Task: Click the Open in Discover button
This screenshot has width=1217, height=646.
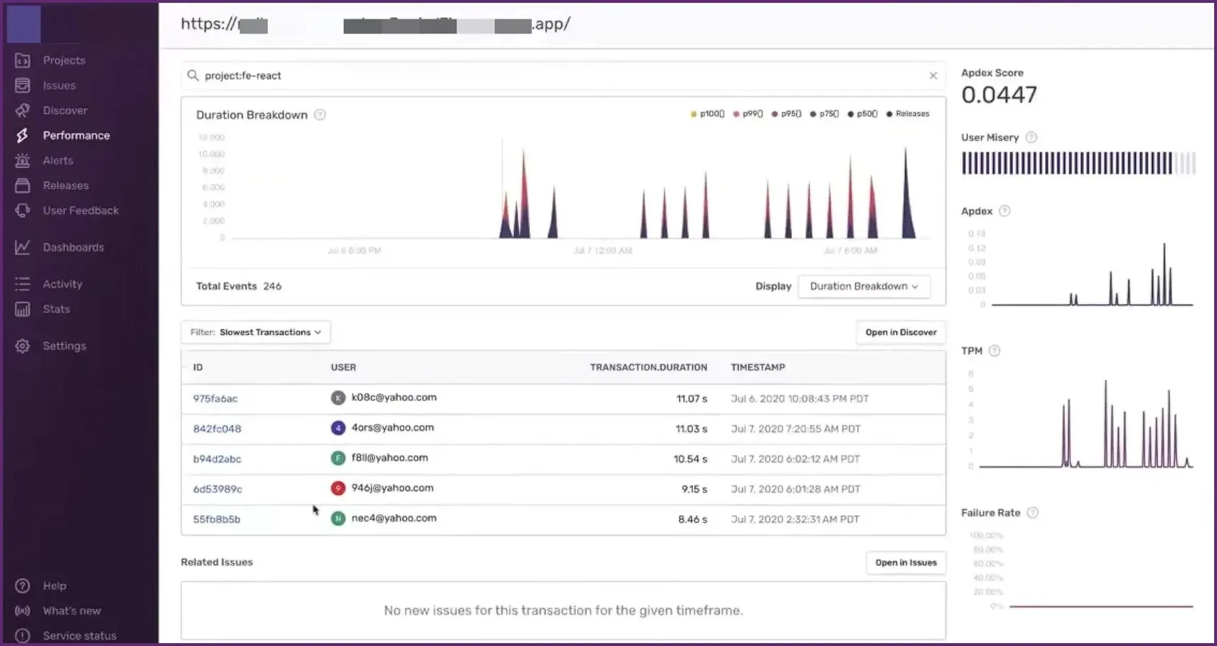Action: (901, 333)
